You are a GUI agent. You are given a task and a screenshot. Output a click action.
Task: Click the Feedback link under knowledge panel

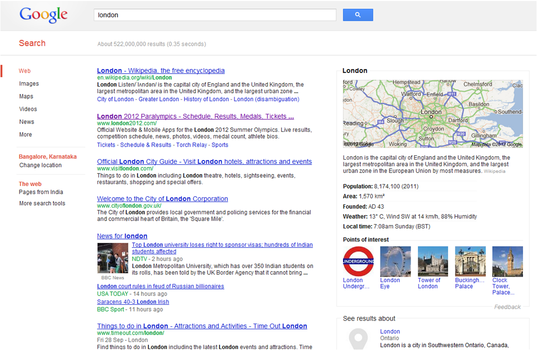pyautogui.click(x=507, y=307)
